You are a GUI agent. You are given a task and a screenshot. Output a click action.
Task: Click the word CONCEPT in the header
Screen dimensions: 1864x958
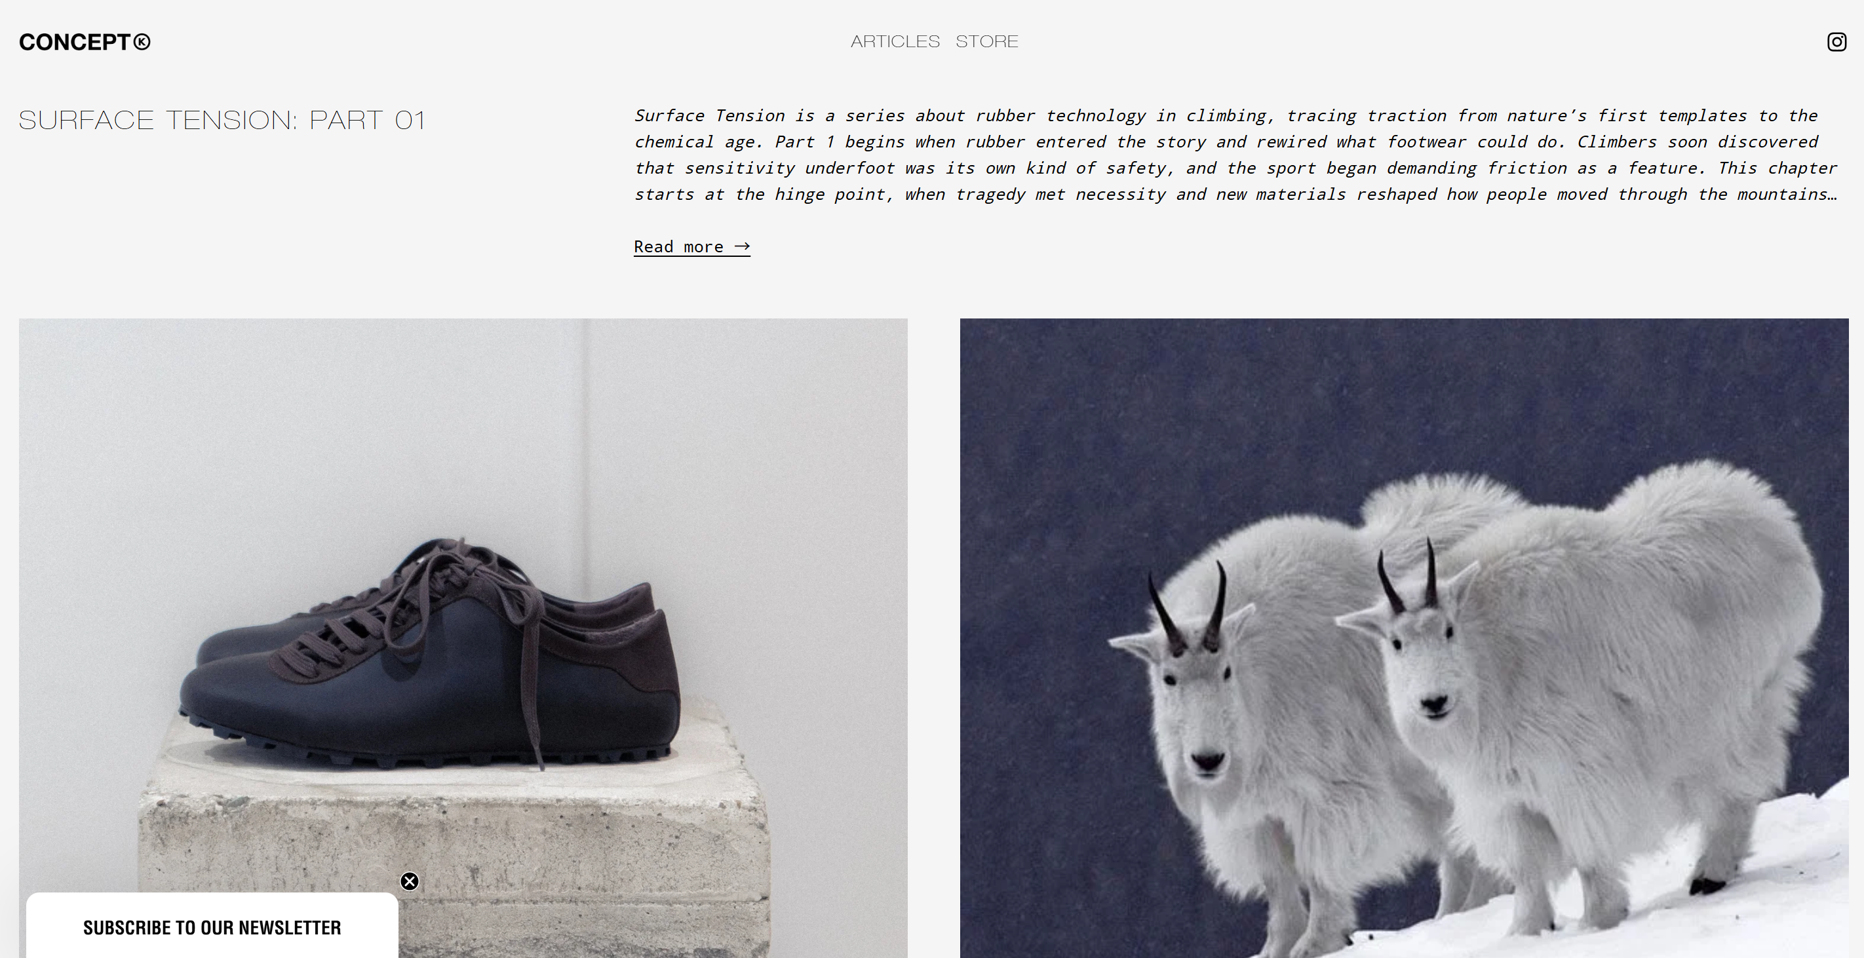[75, 42]
